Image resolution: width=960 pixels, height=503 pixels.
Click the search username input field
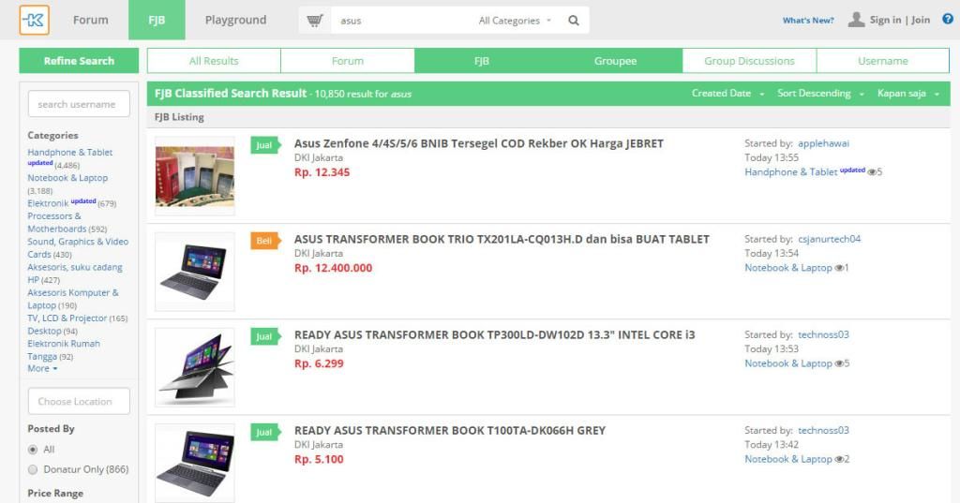pyautogui.click(x=79, y=104)
